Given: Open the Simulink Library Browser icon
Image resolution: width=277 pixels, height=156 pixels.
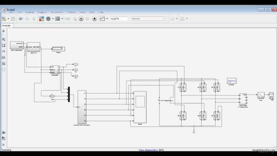Looking at the screenshot, I should [42, 19].
